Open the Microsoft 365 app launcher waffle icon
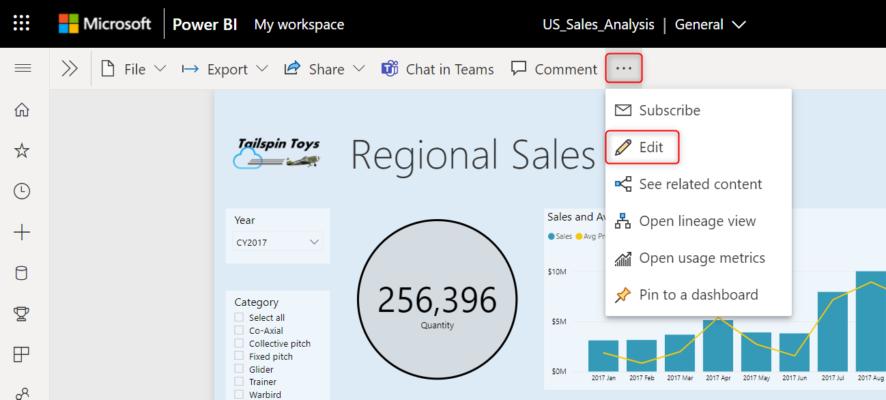 [x=21, y=23]
